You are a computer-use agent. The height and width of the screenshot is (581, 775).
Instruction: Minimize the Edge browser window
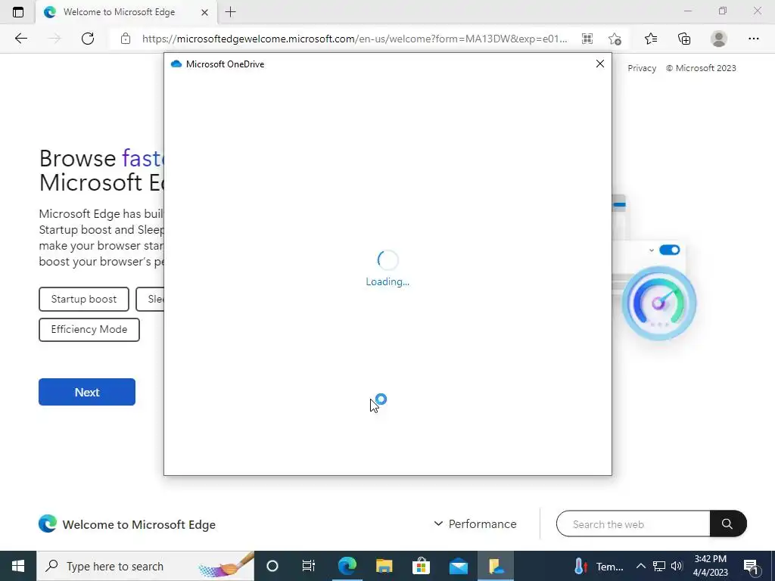(x=687, y=11)
